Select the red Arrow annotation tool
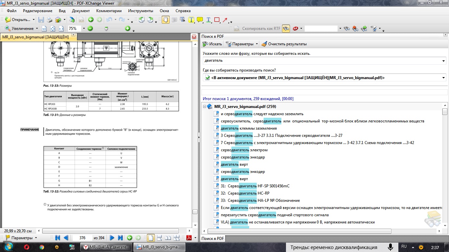The width and height of the screenshot is (449, 252). pos(225,20)
